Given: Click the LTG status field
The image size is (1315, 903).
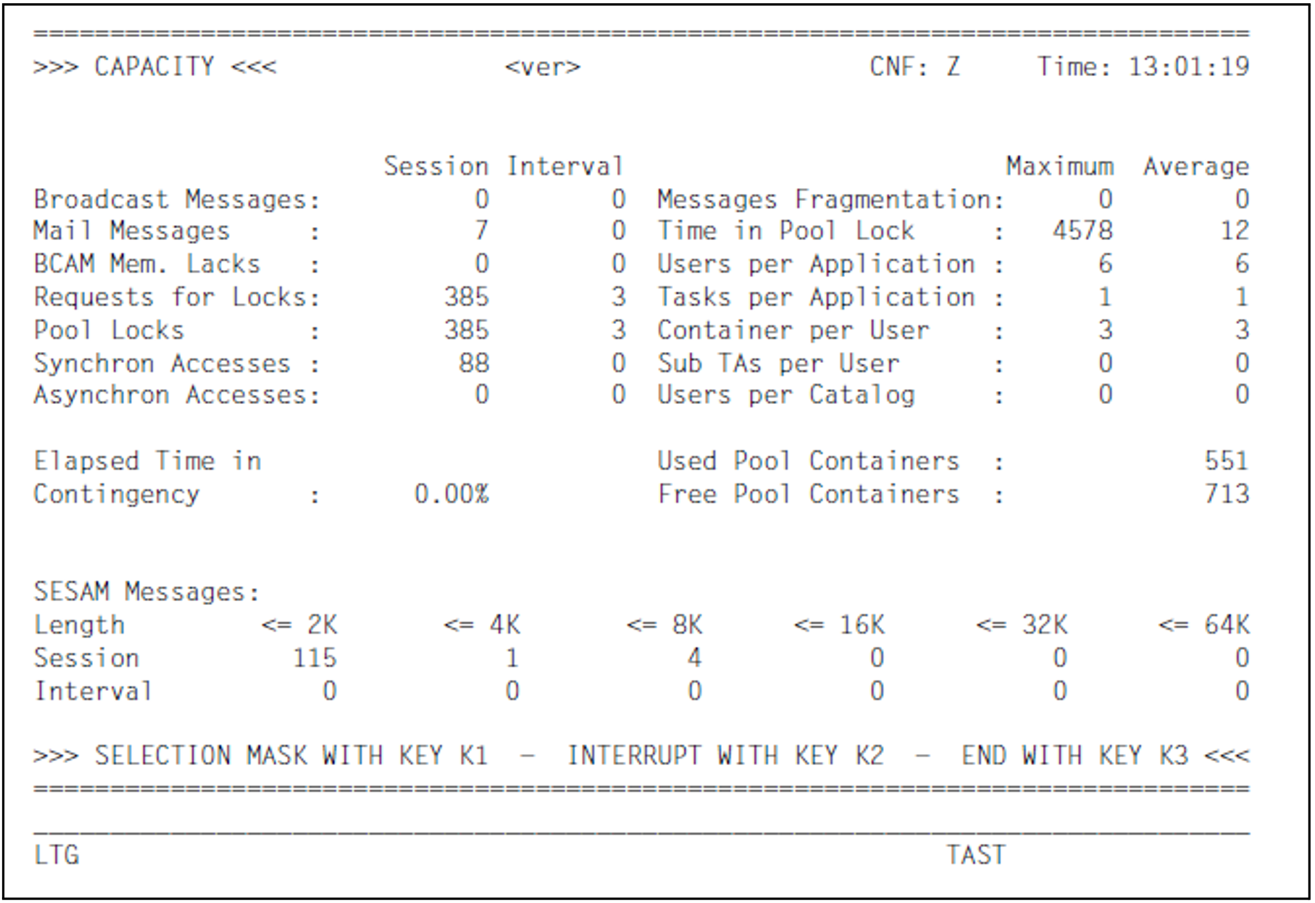Looking at the screenshot, I should 56,854.
